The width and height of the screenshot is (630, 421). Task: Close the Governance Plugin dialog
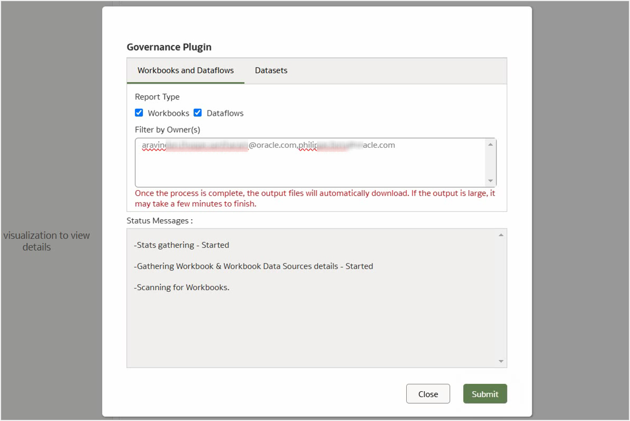coord(428,394)
